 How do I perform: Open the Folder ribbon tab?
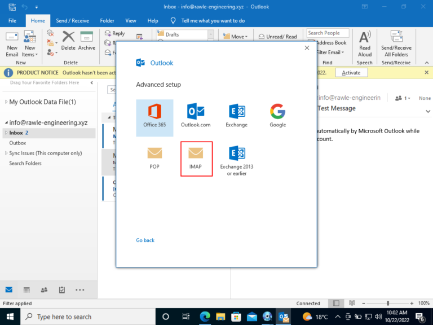[x=107, y=21]
